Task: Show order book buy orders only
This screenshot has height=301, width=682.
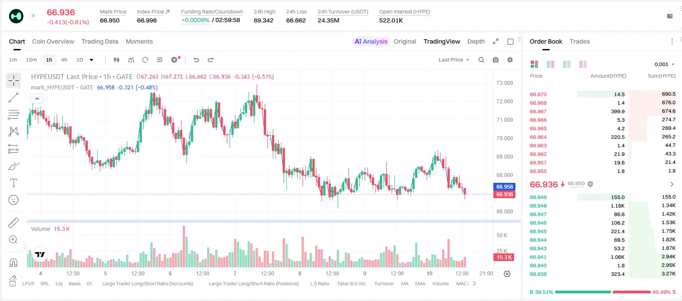Action: click(566, 64)
